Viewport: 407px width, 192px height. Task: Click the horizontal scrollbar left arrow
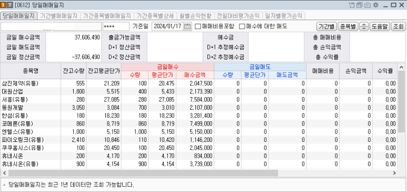[4, 173]
